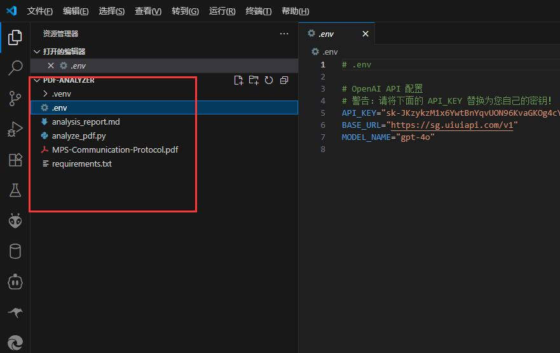Screen dimensions: 560x353
Task: Open the Extensions view icon
Action: click(x=15, y=160)
